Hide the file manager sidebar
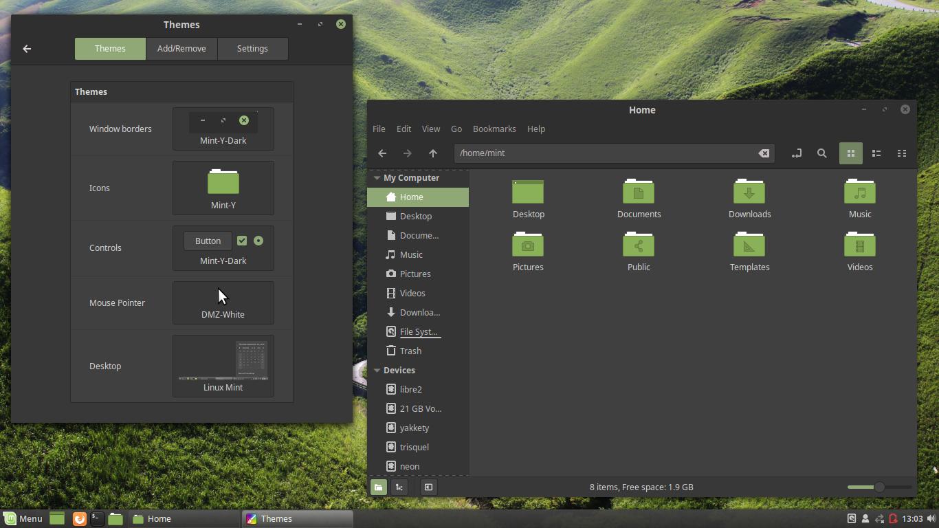The image size is (939, 528). click(428, 487)
